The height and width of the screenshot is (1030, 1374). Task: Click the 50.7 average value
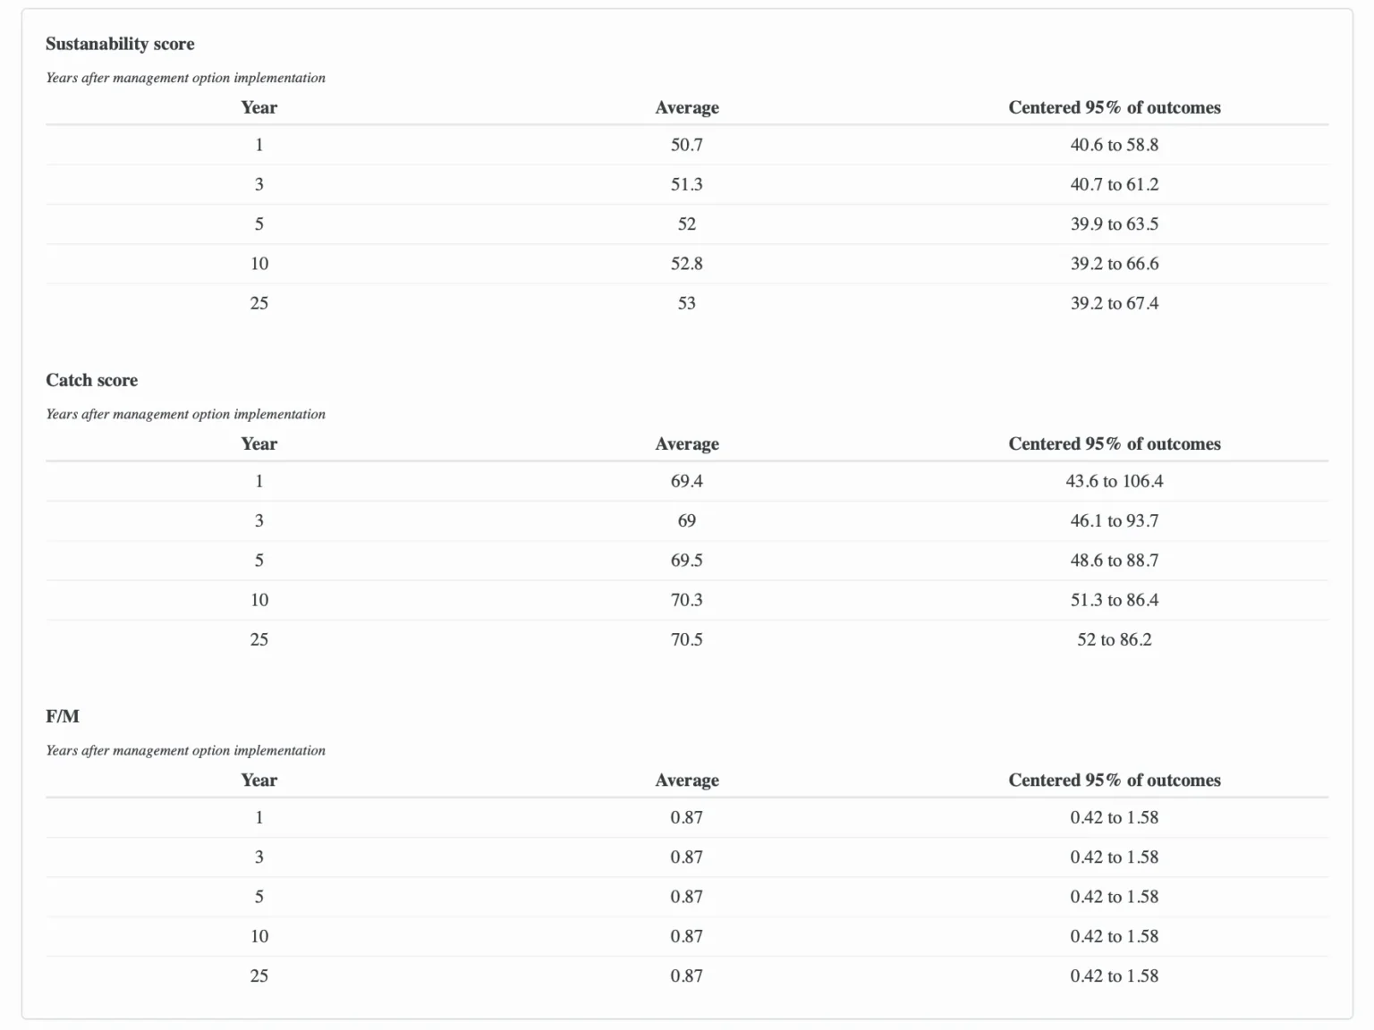point(687,145)
